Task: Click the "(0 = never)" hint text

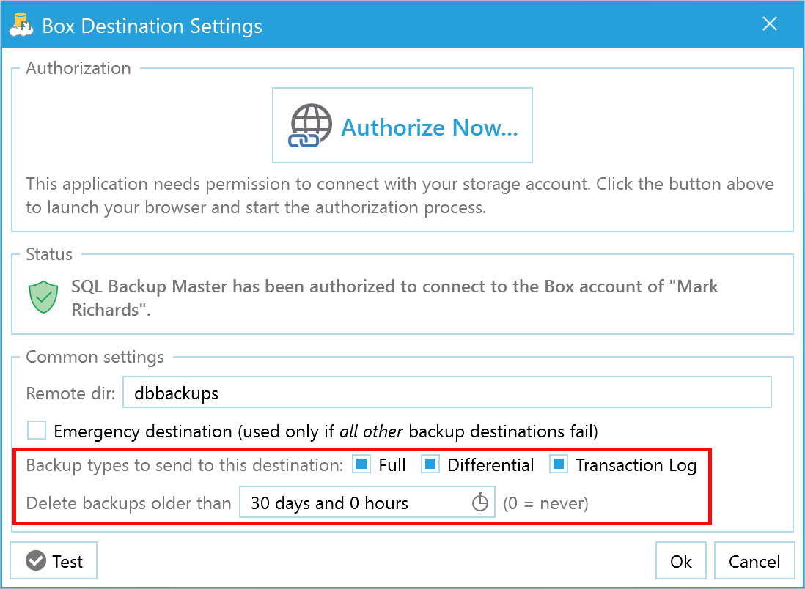Action: click(x=545, y=503)
